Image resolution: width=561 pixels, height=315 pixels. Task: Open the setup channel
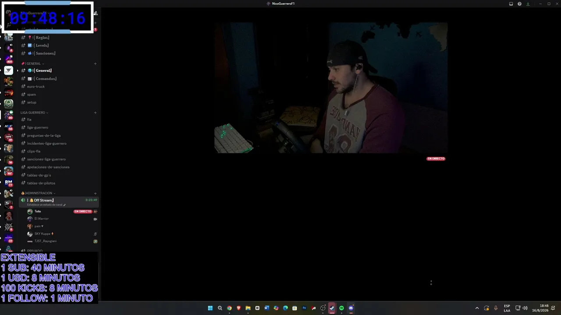pyautogui.click(x=59, y=102)
